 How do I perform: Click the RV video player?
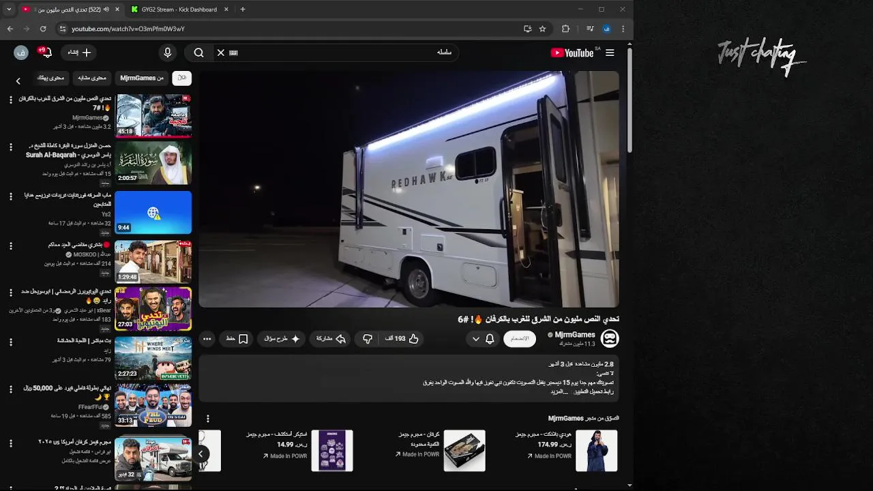coord(409,190)
